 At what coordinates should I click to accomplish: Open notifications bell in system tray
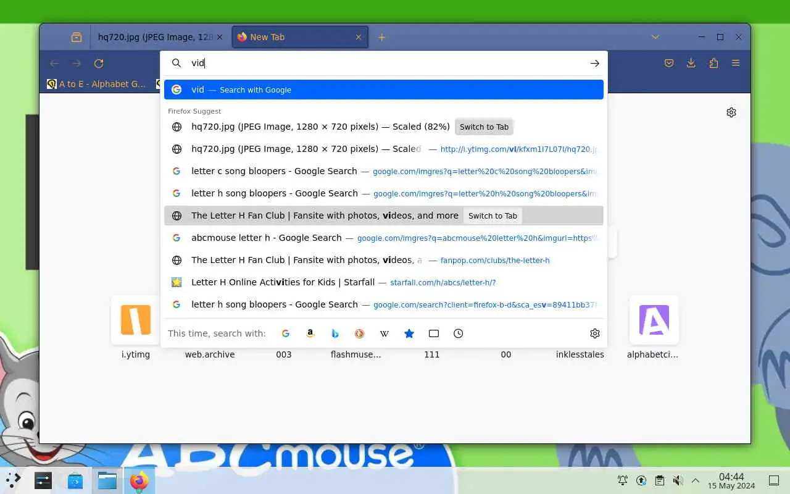(623, 480)
